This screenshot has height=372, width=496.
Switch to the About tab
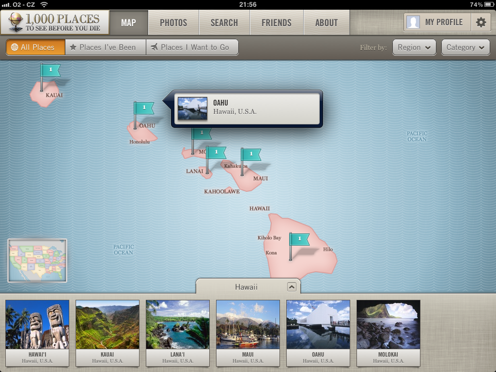(x=326, y=22)
